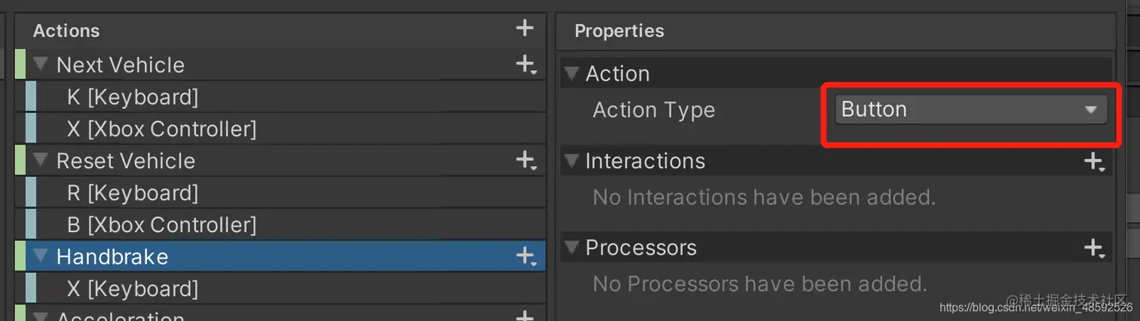This screenshot has height=321, width=1140.
Task: Add a new Interaction with plus icon
Action: tap(1093, 161)
